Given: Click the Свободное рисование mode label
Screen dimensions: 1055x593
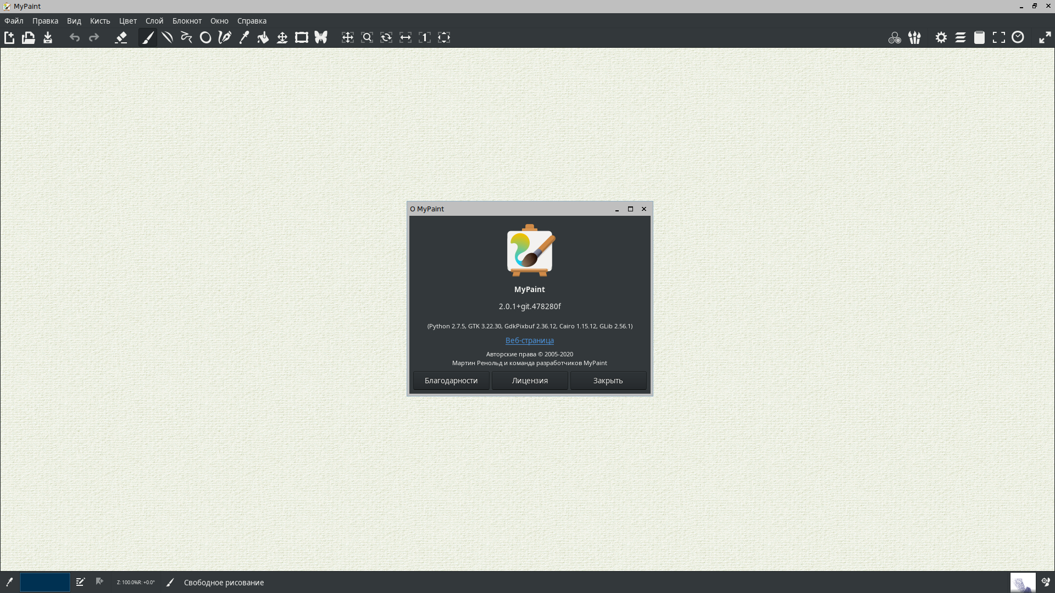Looking at the screenshot, I should point(224,583).
